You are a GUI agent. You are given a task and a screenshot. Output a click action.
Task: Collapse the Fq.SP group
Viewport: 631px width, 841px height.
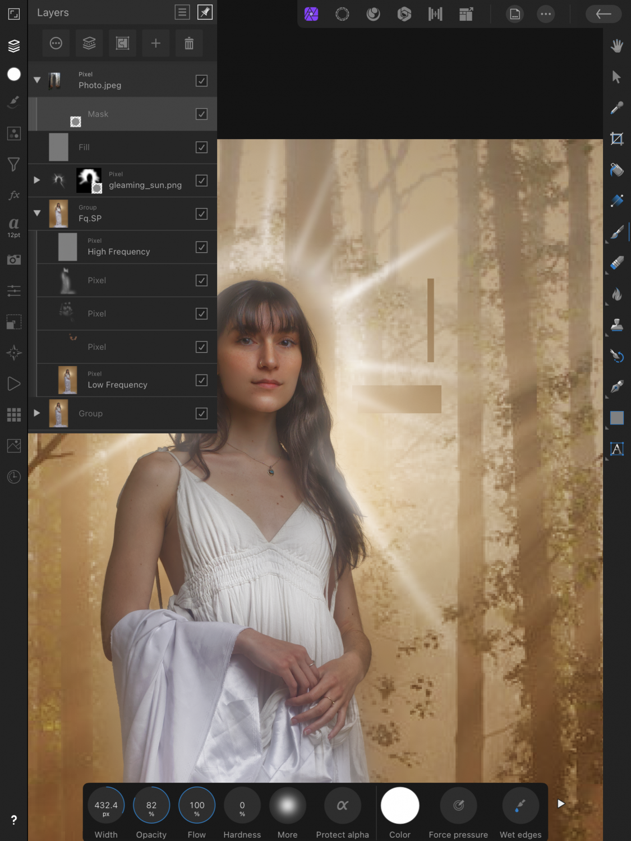point(37,213)
